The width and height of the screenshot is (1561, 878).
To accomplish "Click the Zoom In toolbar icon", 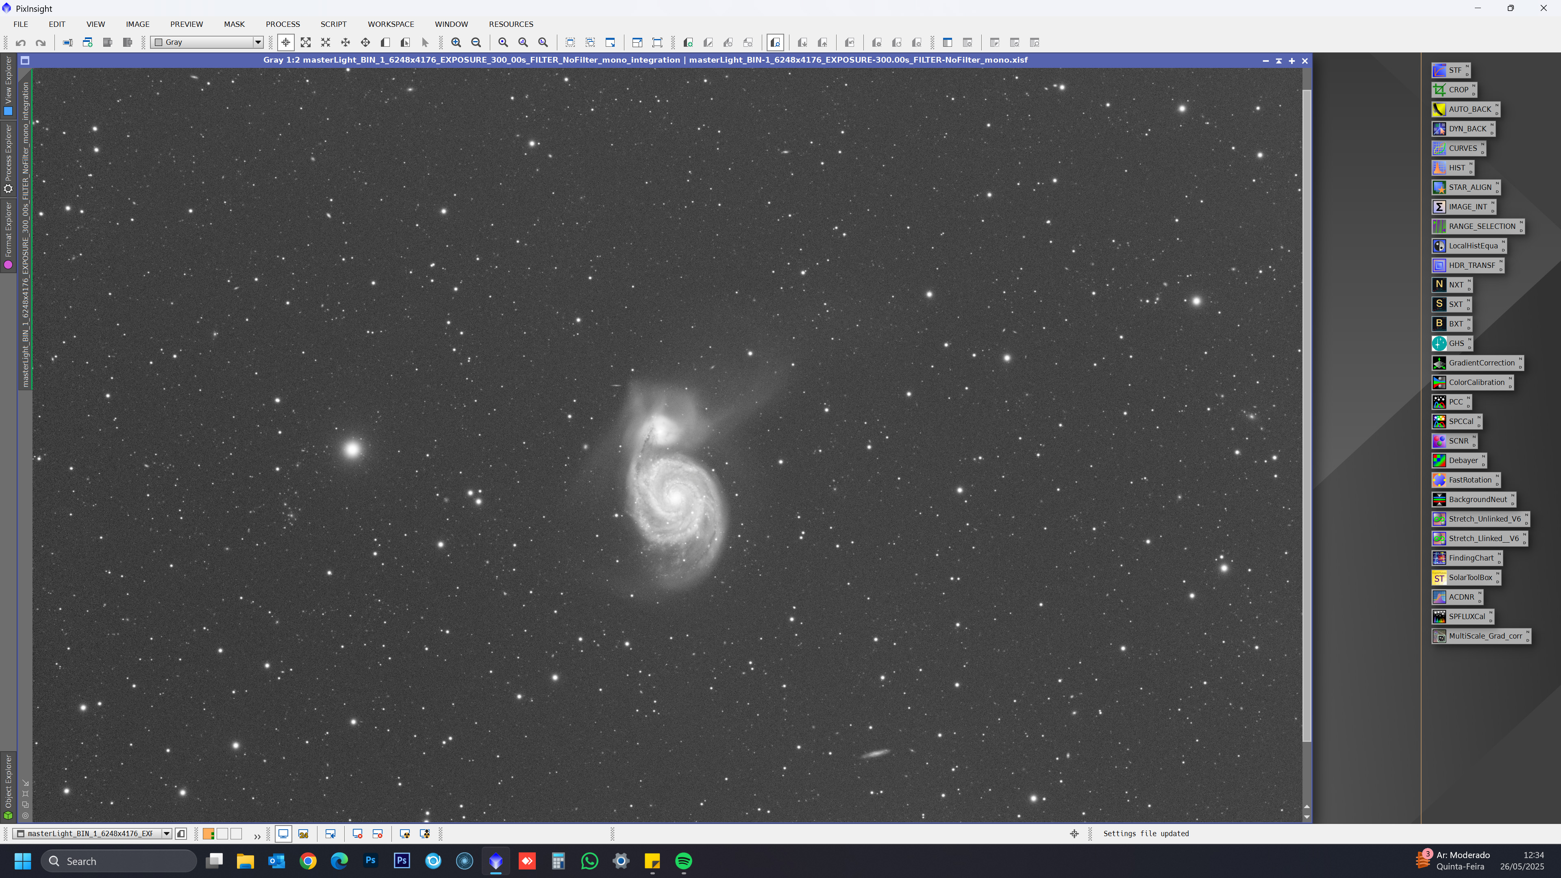I will 456,42.
